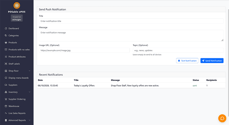The image size is (229, 125).
Task: Click the Advanced Reports clipboard icon
Action: coord(6,120)
